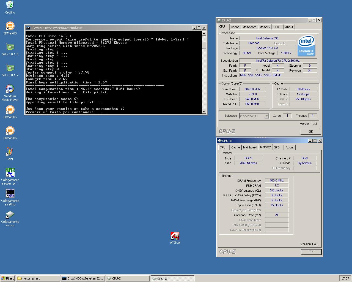The height and width of the screenshot is (282, 352).
Task: Click the Intel Celeron D logo
Action: pos(306,45)
